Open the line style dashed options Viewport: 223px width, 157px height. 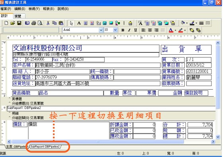[x=208, y=23]
